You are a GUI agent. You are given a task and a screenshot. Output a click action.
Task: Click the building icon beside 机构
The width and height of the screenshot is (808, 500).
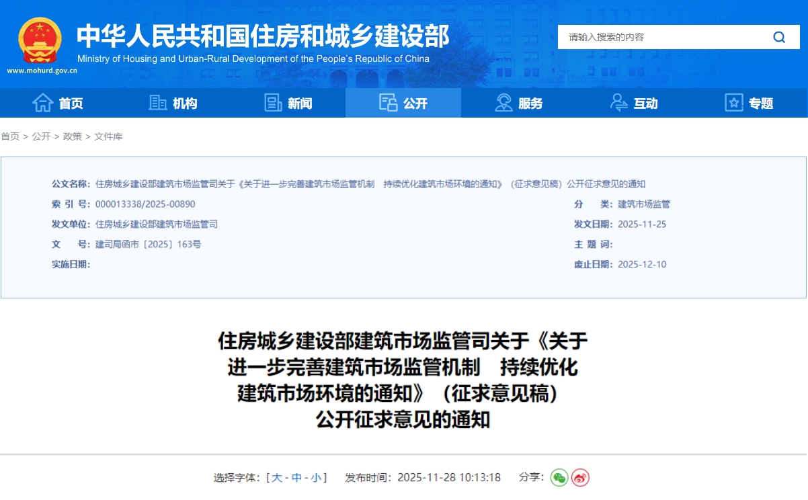coord(158,103)
